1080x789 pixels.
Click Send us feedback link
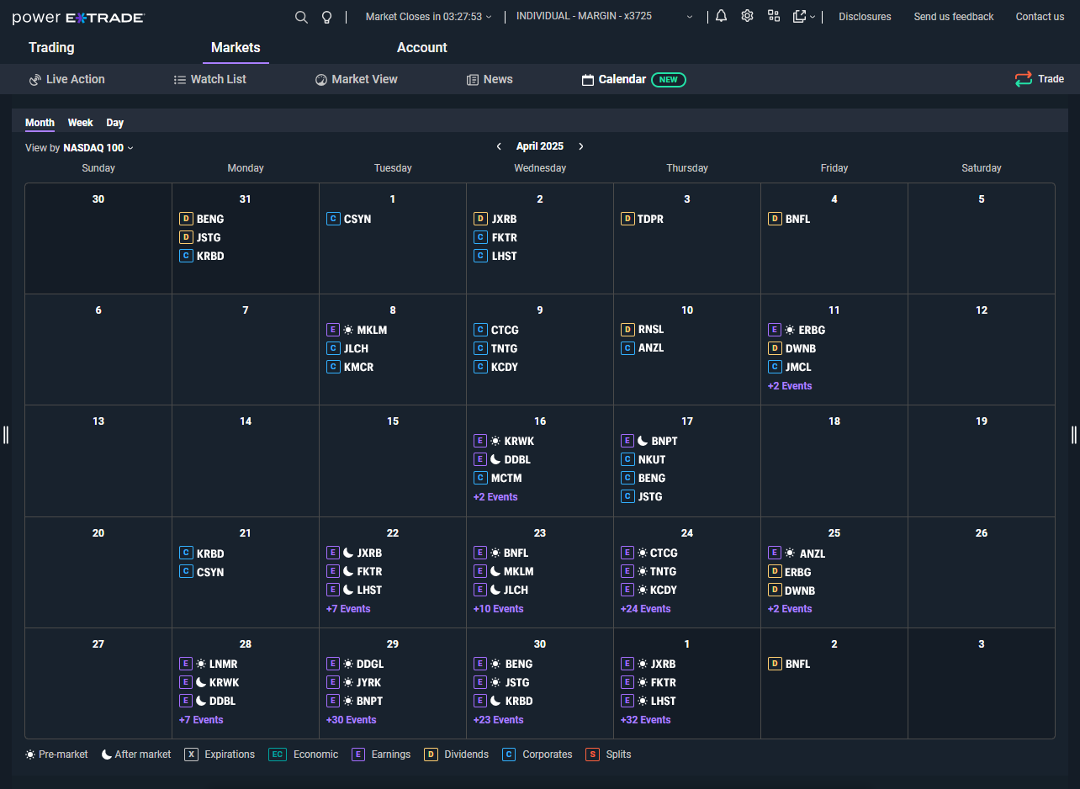pyautogui.click(x=954, y=17)
